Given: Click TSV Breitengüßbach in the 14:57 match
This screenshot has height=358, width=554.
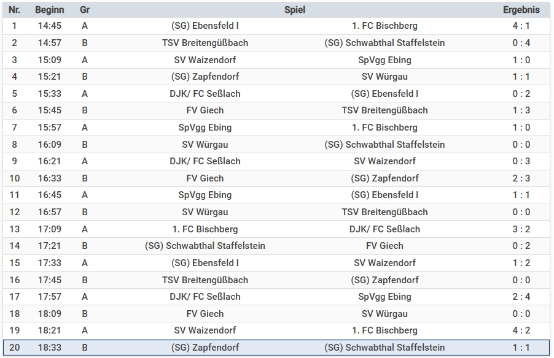Looking at the screenshot, I should [x=205, y=43].
